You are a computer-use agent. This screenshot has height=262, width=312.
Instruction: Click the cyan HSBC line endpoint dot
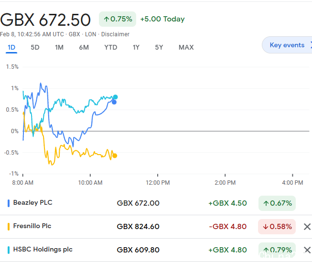tap(115, 97)
